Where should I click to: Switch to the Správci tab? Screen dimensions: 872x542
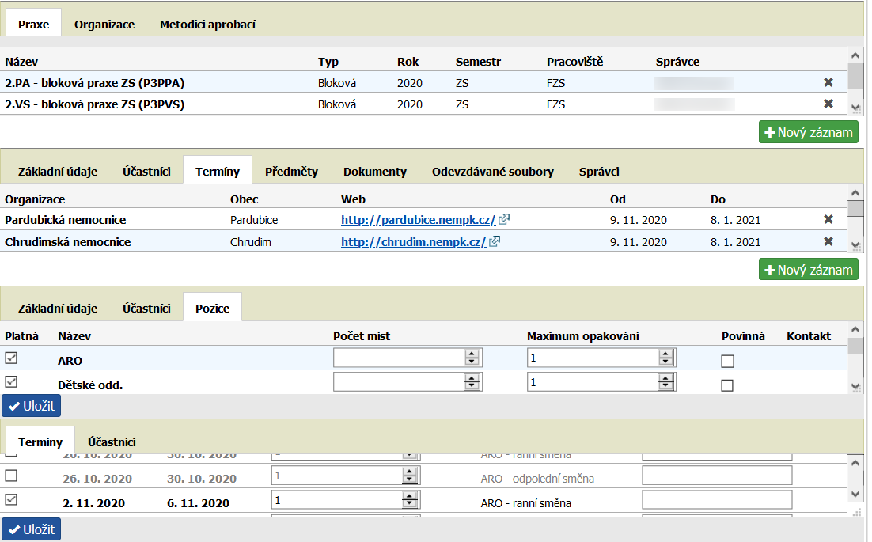pyautogui.click(x=599, y=171)
